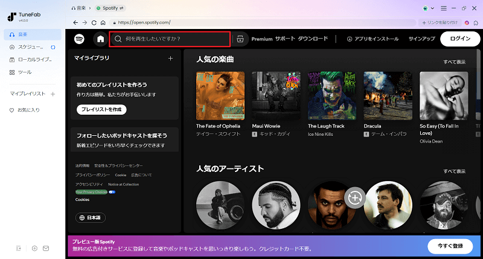Open the 日本語 language selector
The height and width of the screenshot is (259, 483).
coord(90,218)
